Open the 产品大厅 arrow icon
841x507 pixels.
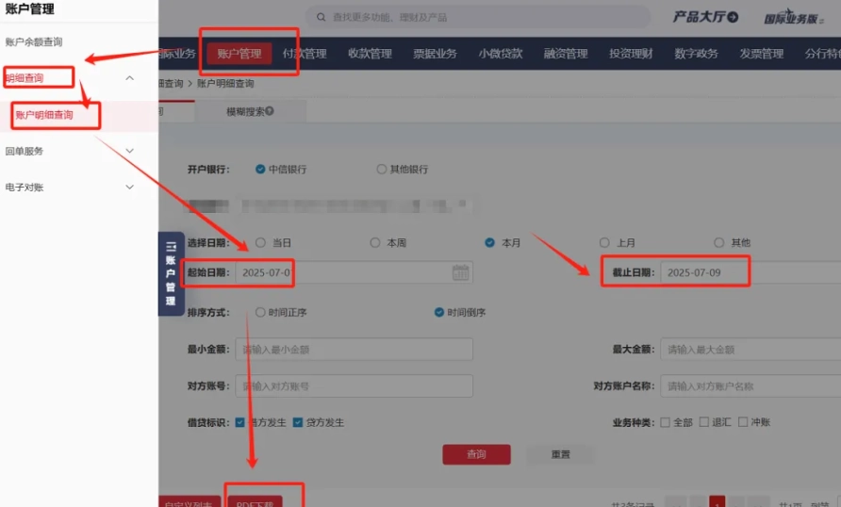[733, 17]
